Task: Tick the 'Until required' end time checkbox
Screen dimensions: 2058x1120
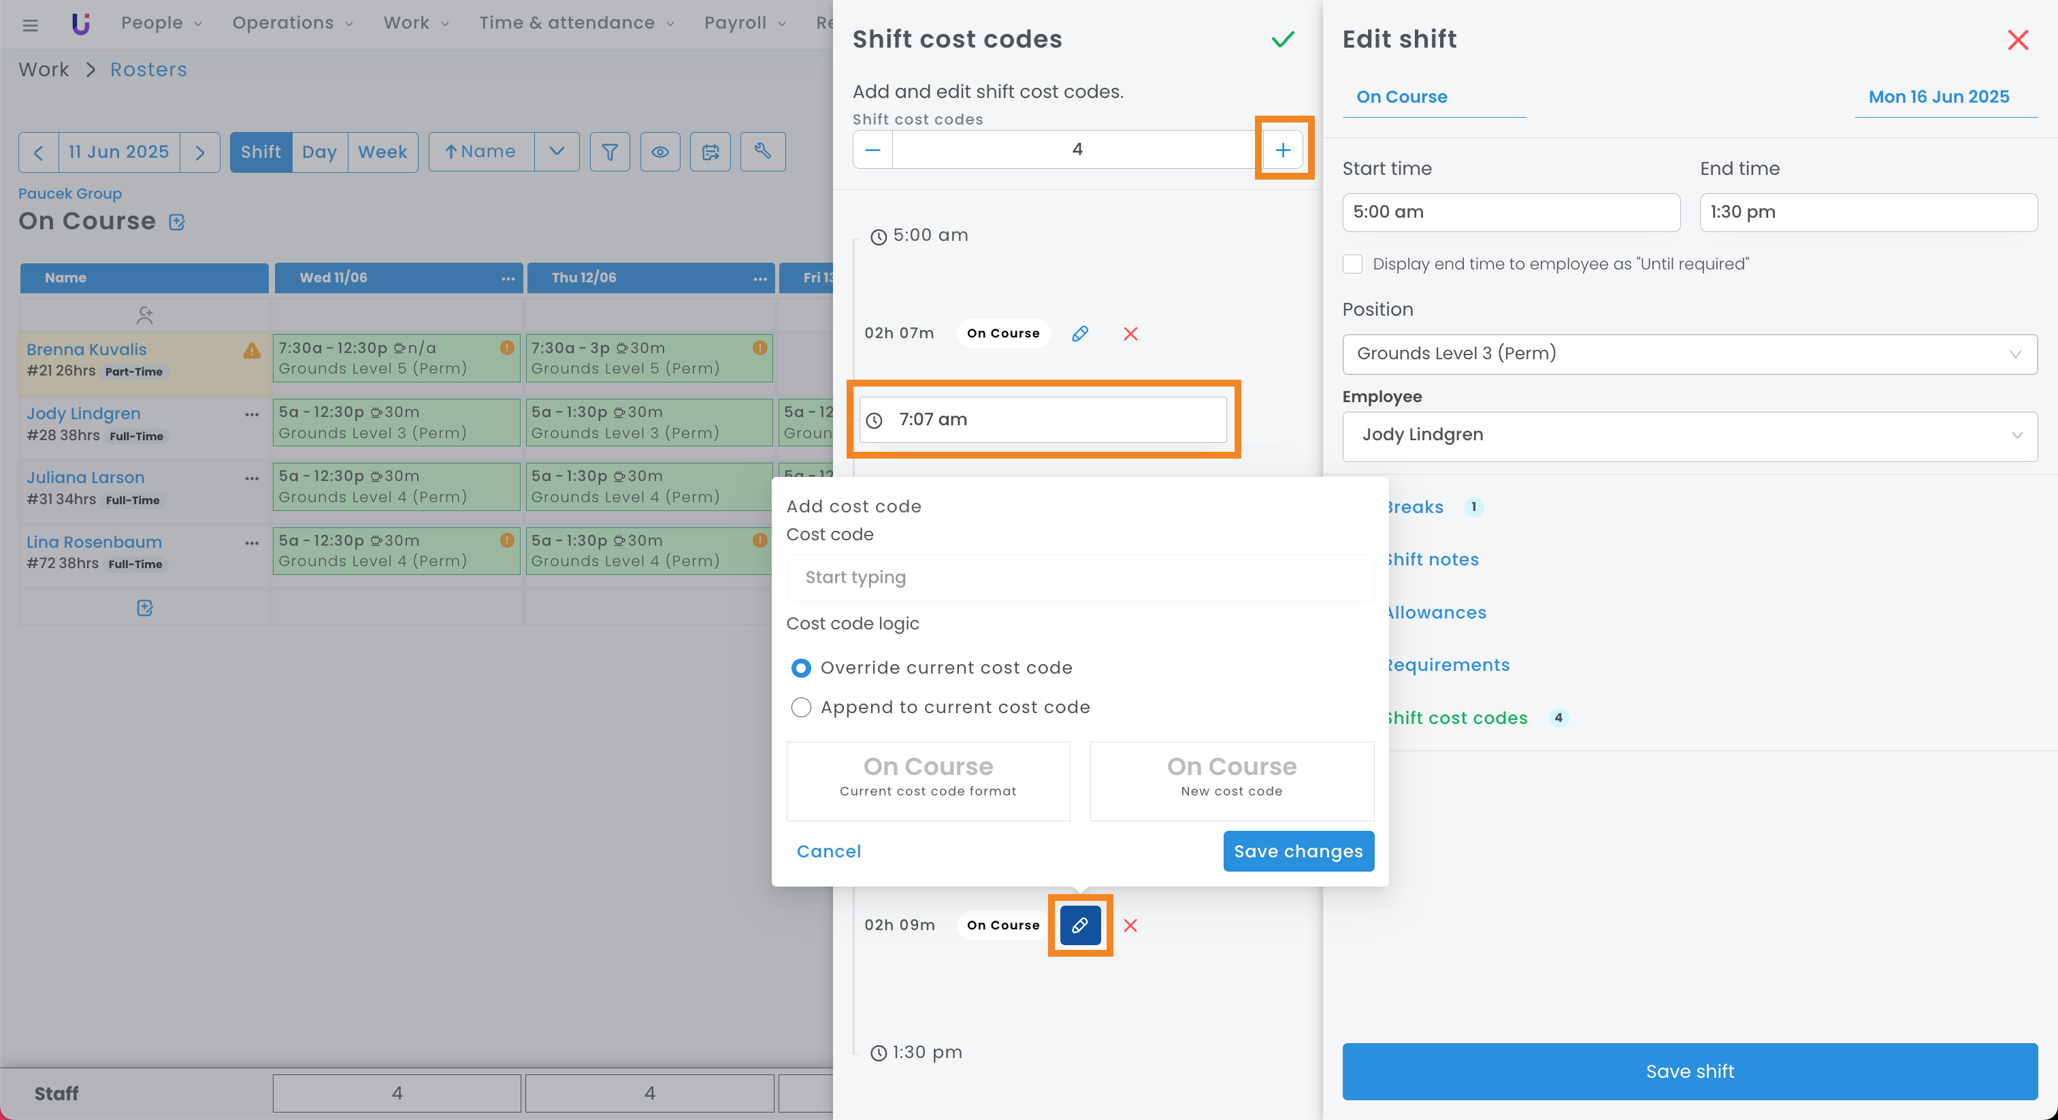Action: [1352, 265]
